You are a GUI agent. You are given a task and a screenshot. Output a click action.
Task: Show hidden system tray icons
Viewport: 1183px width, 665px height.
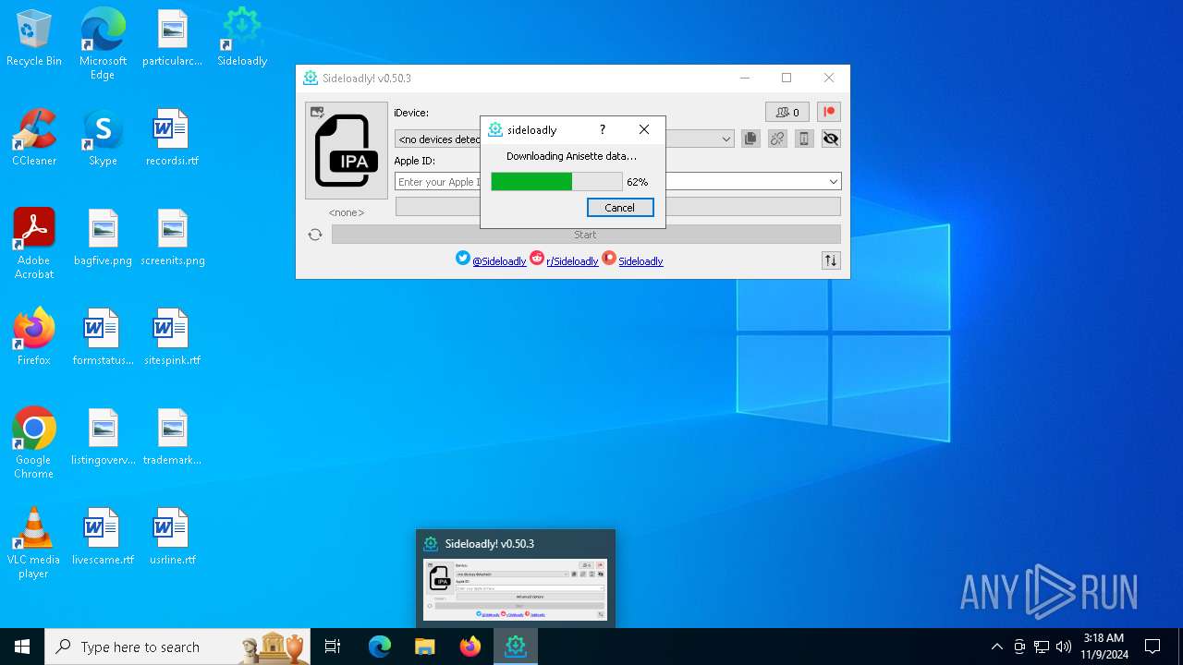pyautogui.click(x=996, y=647)
